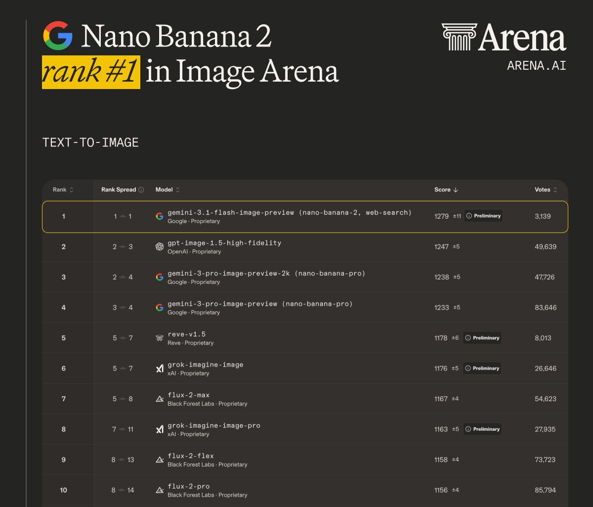Screen dimensions: 593x507
Task: Click the OpenAI logo beside gpt-image-1.5-high-fidelity
Action: click(159, 246)
